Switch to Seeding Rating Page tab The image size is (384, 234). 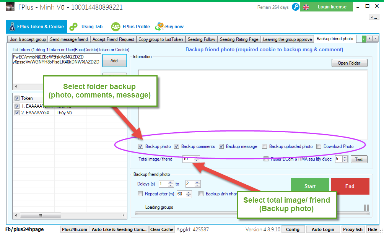coord(239,39)
